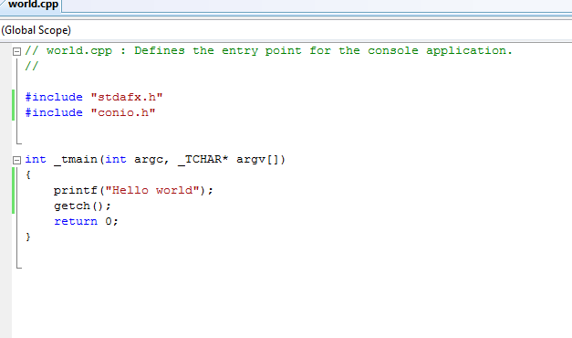Collapse the header comment block

[x=16, y=51]
